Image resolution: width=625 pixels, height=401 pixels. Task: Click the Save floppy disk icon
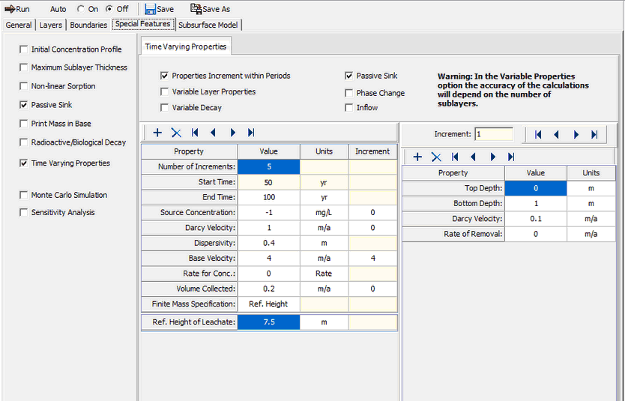tap(151, 9)
